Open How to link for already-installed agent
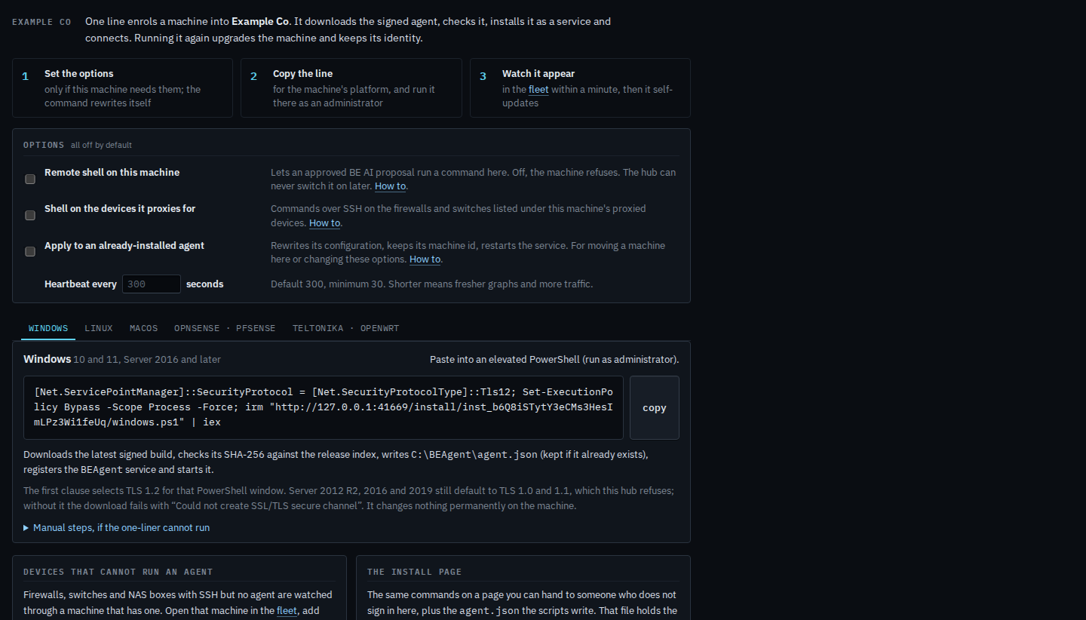Viewport: 1086px width, 620px height. [x=425, y=259]
